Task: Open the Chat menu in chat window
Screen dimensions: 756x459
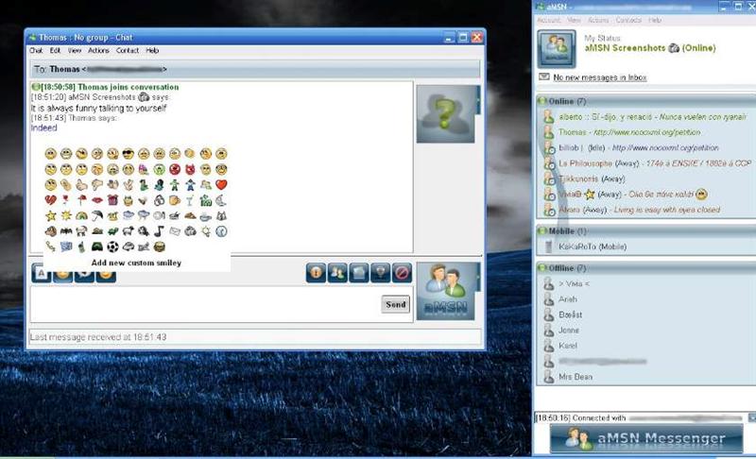Action: click(36, 50)
